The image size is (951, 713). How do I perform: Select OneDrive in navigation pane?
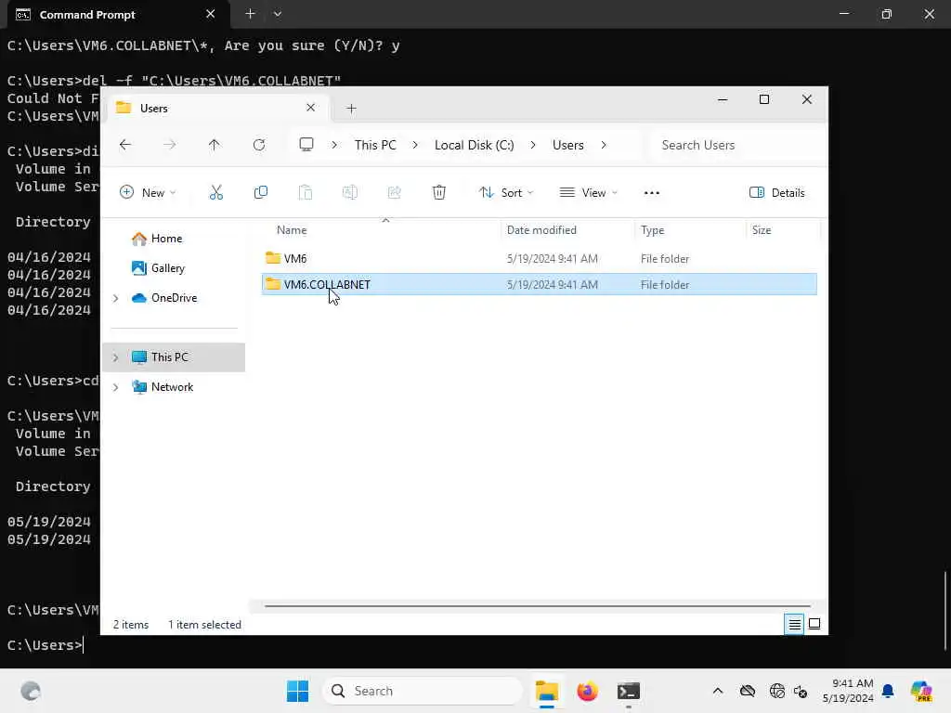tap(165, 298)
